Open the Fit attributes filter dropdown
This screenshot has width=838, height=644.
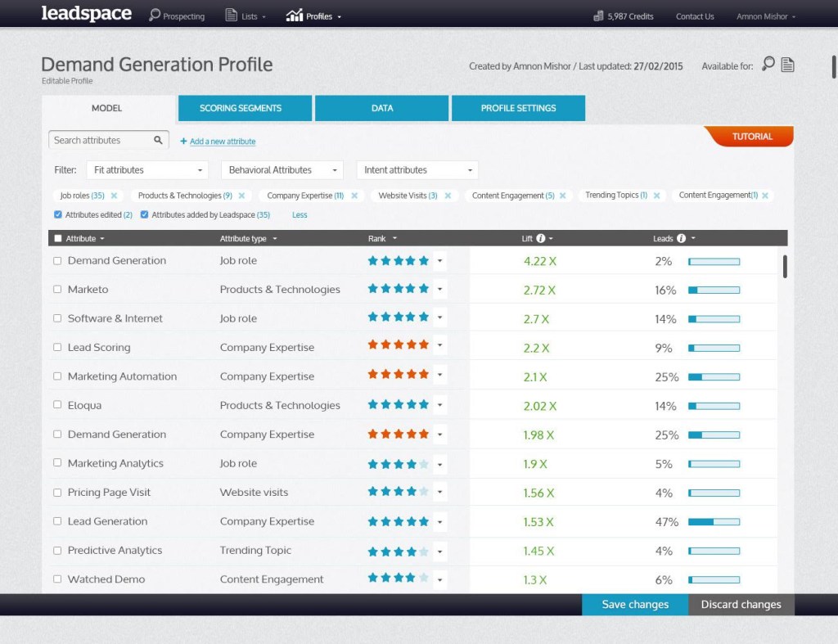coord(147,170)
